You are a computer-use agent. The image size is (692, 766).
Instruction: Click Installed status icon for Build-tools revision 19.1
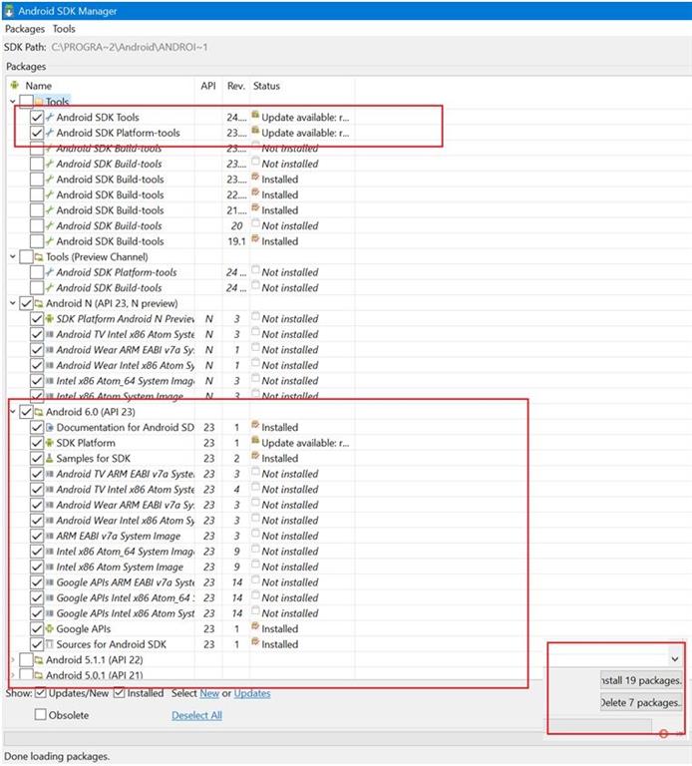[x=255, y=239]
